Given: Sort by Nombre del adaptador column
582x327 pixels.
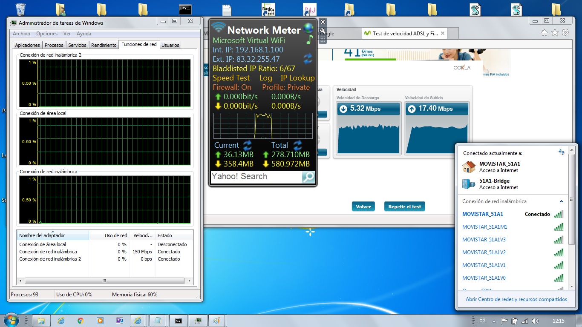Looking at the screenshot, I should tap(53, 235).
